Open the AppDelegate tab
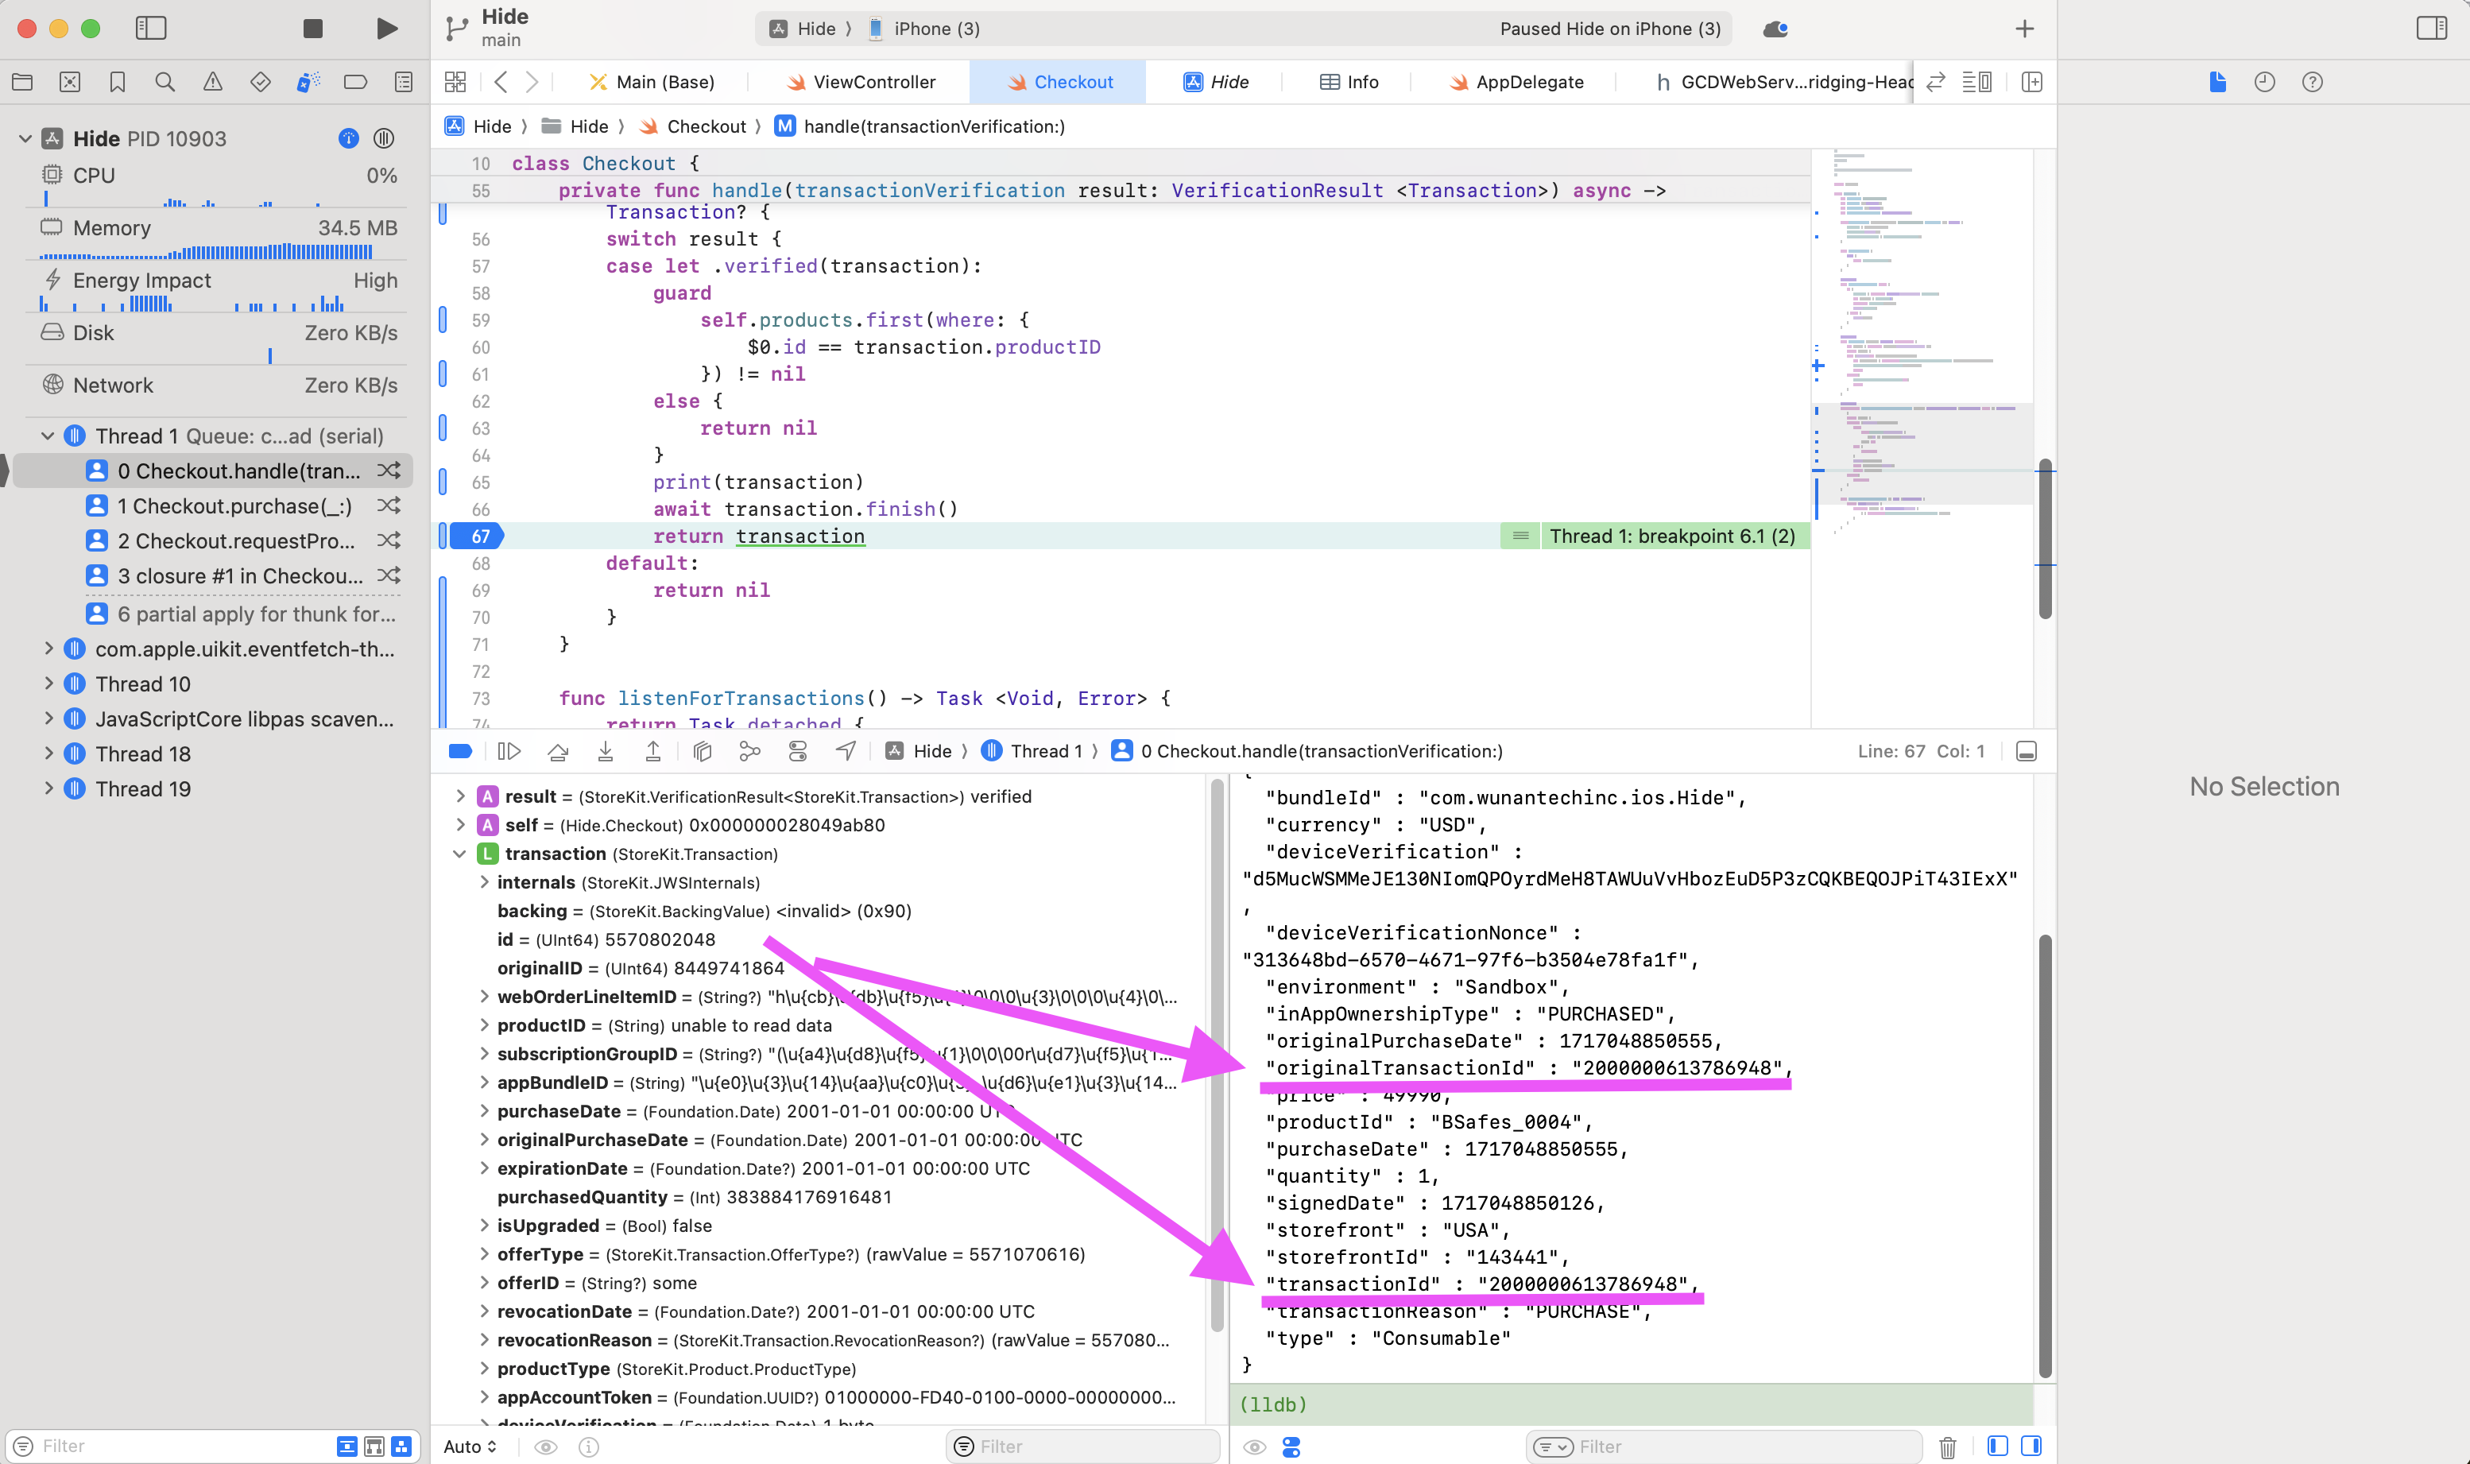This screenshot has height=1464, width=2470. click(1516, 82)
